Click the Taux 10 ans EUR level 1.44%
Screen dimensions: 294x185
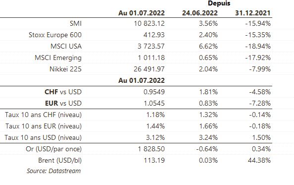pyautogui.click(x=155, y=126)
